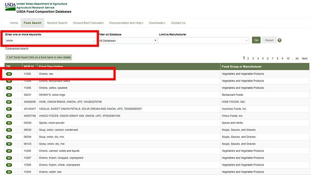The width and height of the screenshot is (311, 175).
Task: Click the keywords input containing onion
Action: click(x=51, y=41)
